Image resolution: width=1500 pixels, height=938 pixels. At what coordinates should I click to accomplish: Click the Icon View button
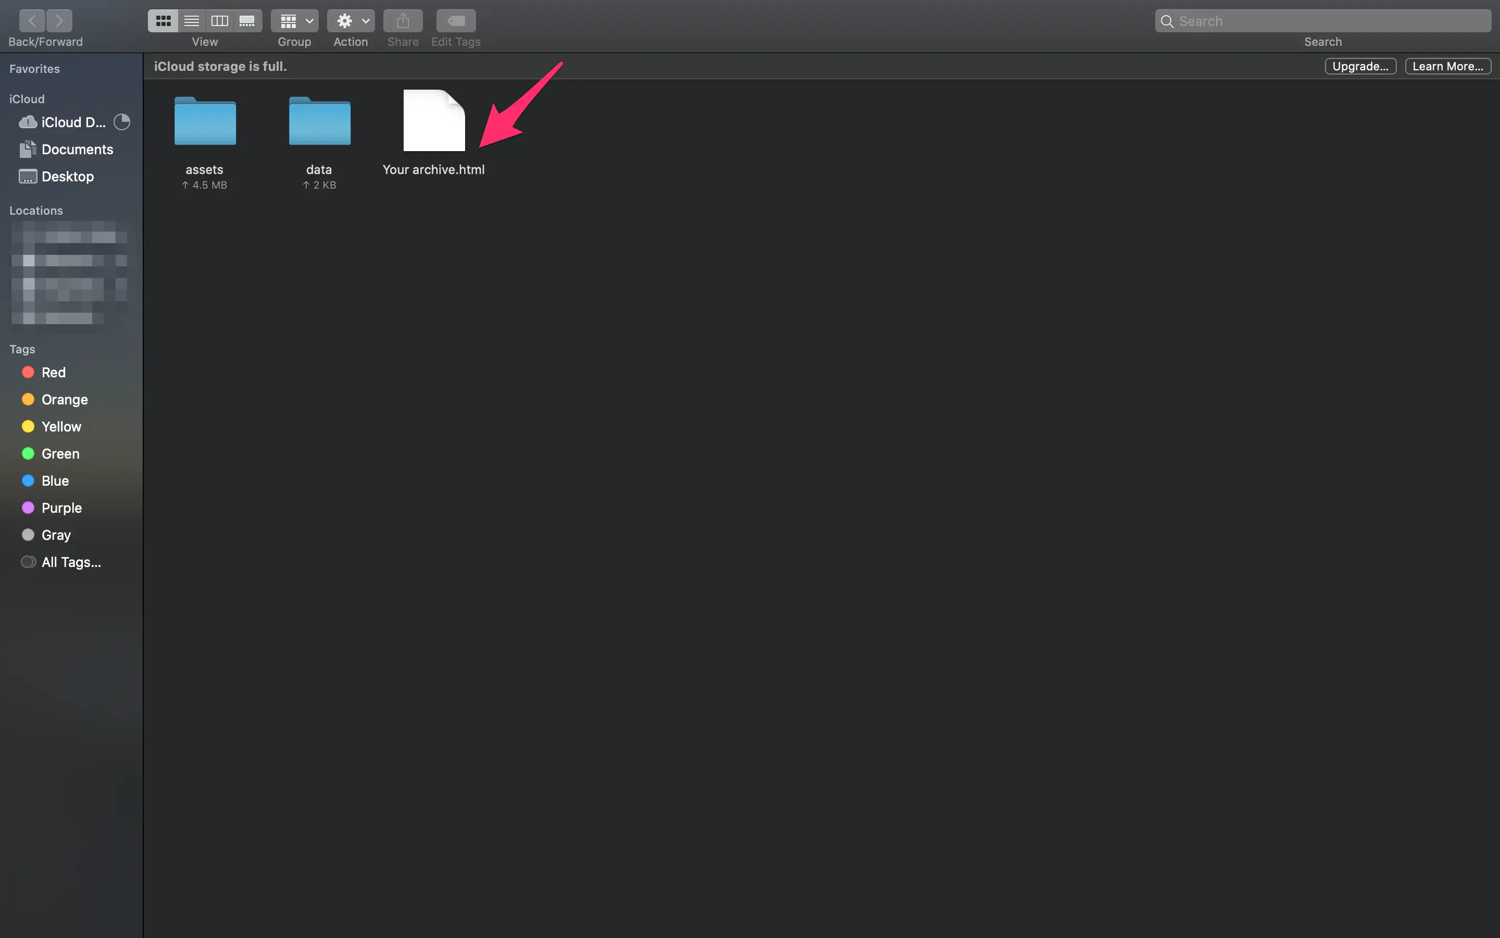[163, 19]
